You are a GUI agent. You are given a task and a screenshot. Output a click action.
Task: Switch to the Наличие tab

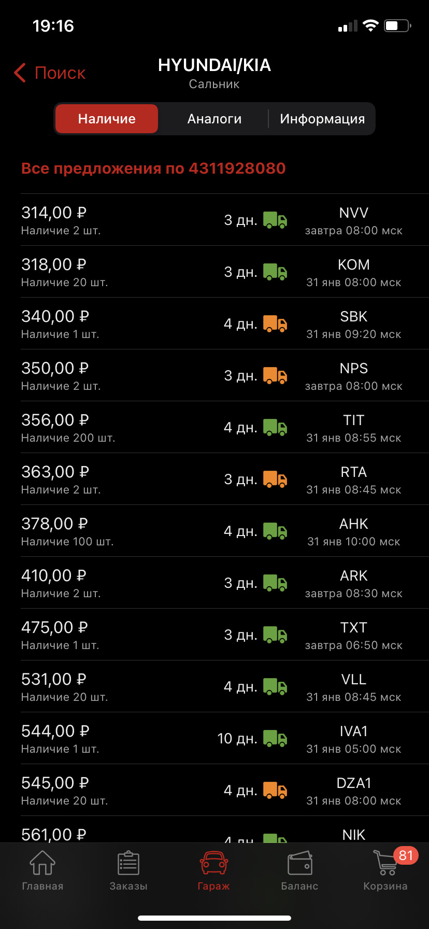(x=107, y=119)
